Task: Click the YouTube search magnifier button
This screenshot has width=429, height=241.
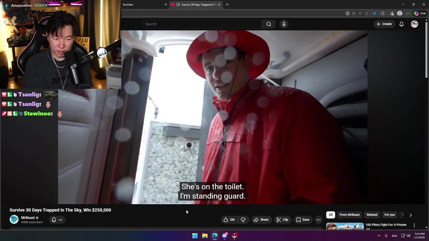Action: (x=269, y=24)
